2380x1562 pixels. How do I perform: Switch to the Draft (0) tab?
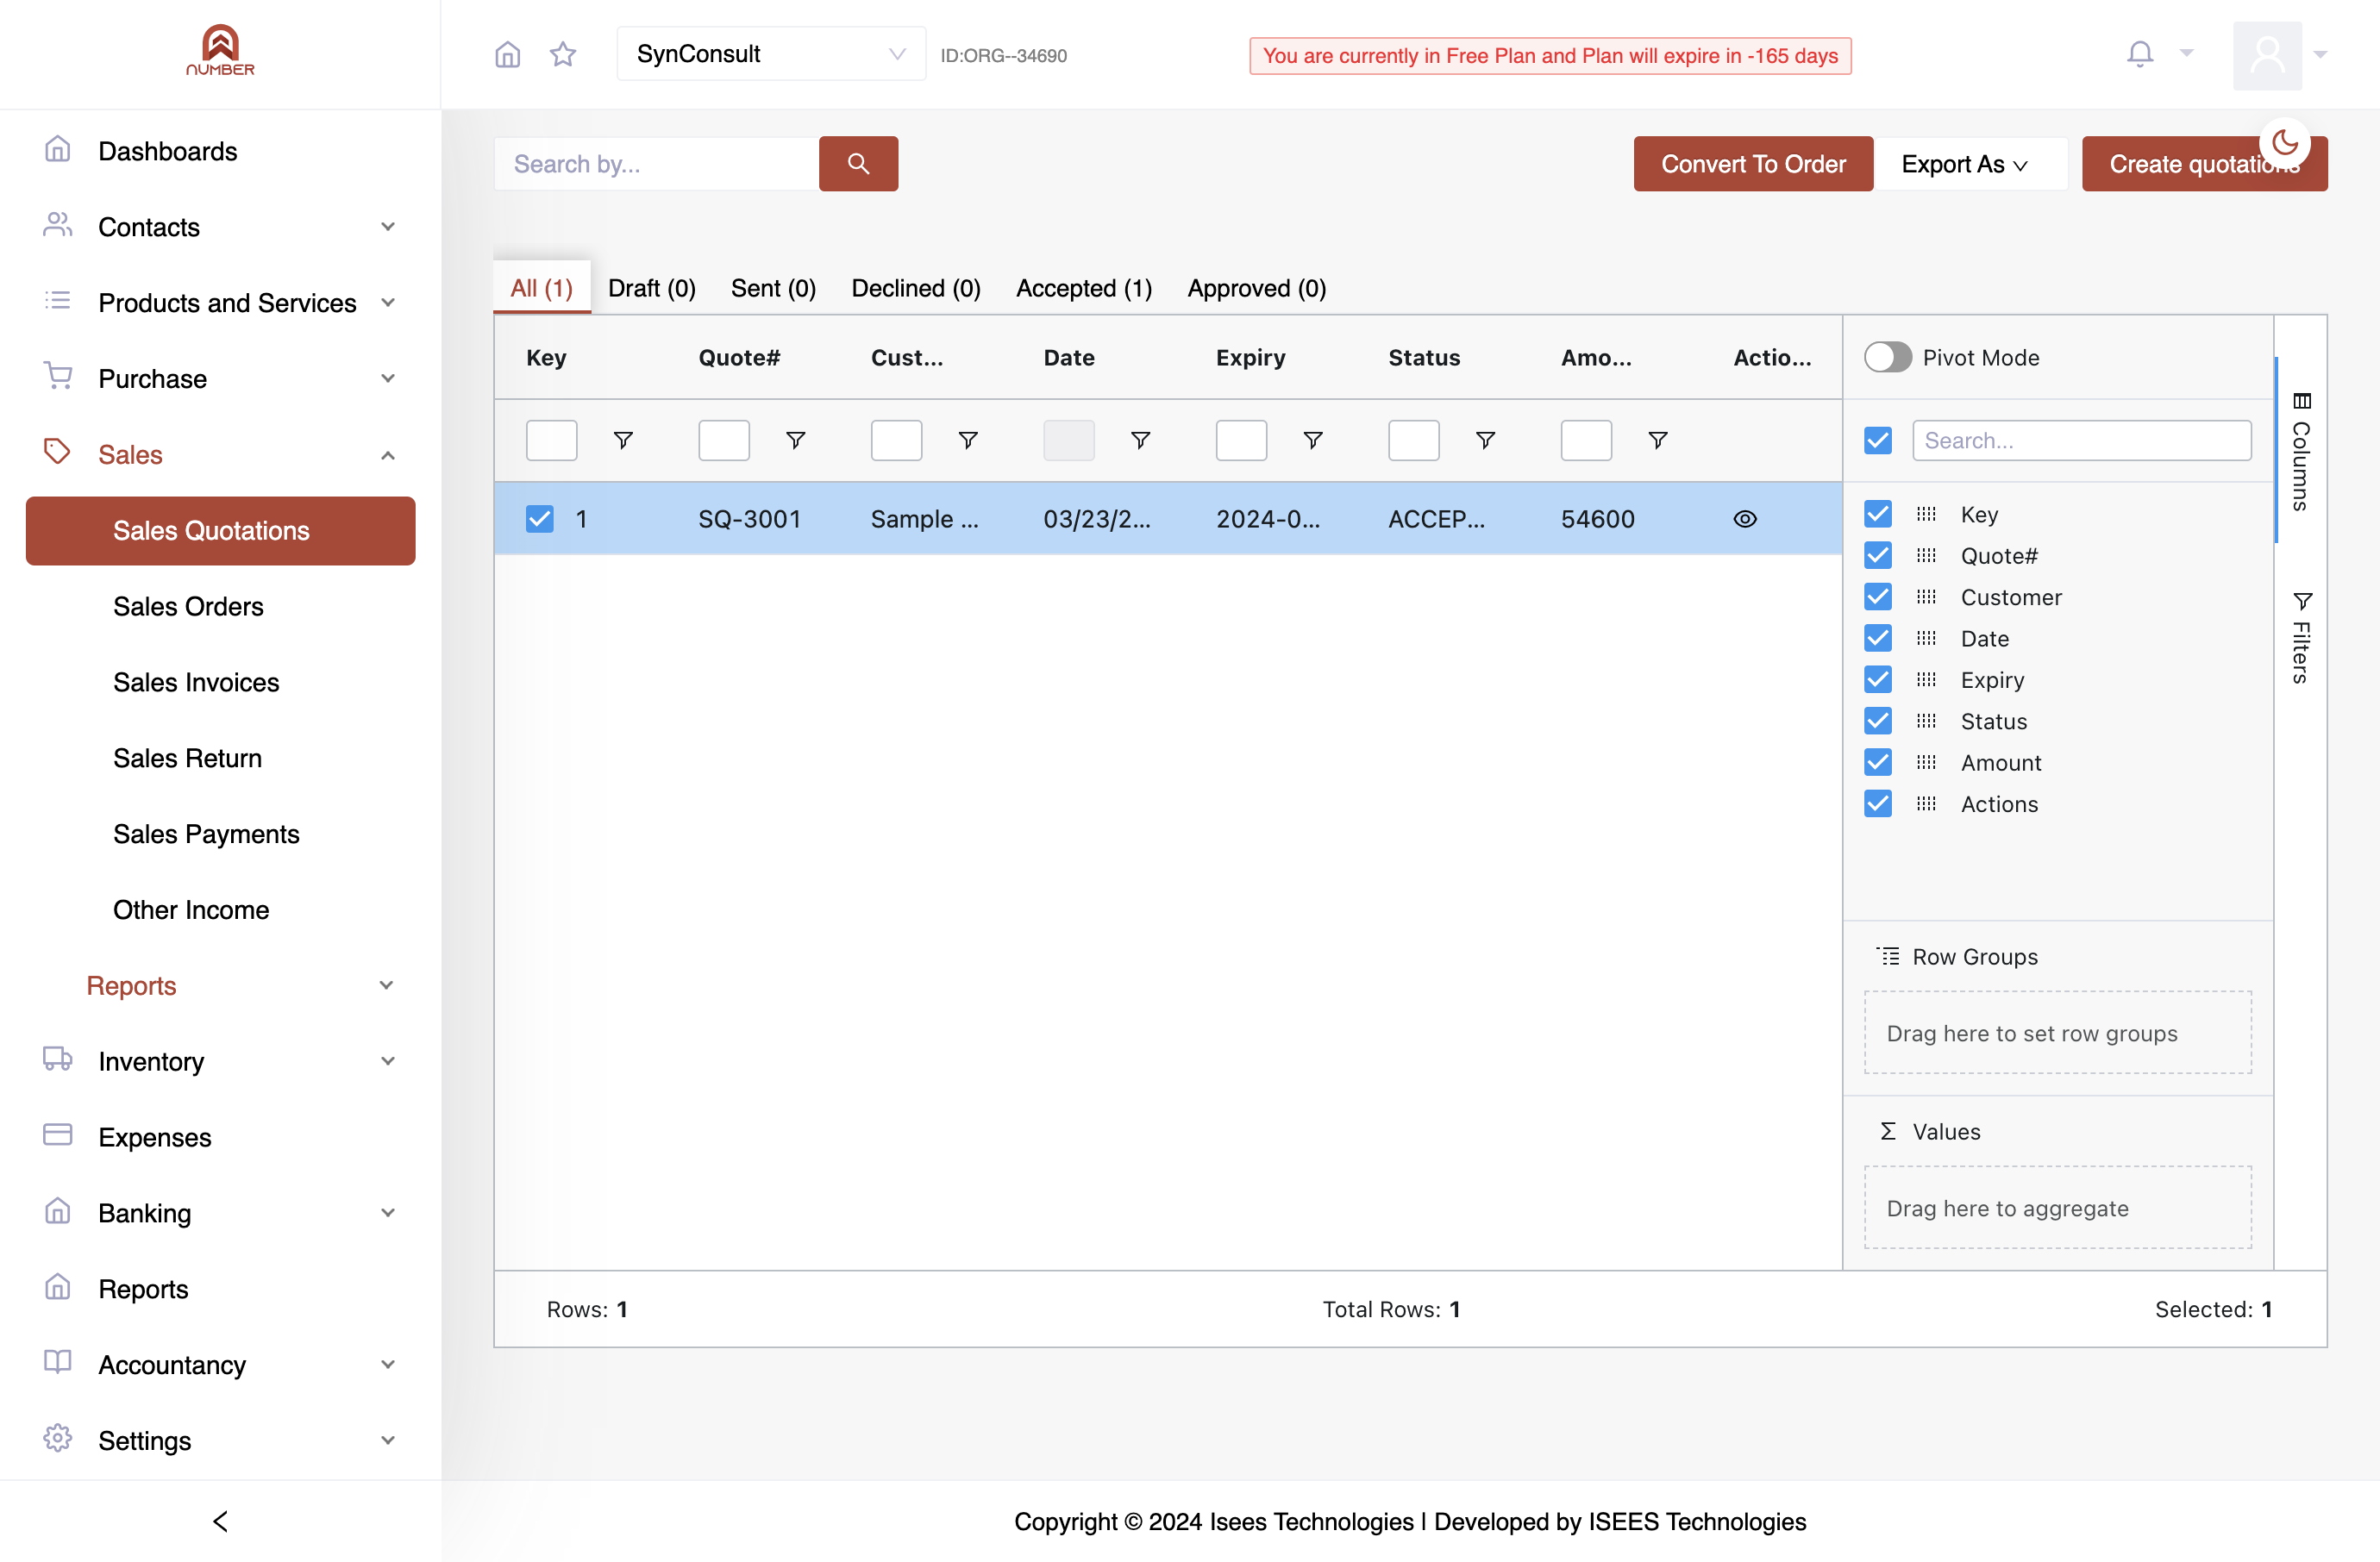(651, 288)
